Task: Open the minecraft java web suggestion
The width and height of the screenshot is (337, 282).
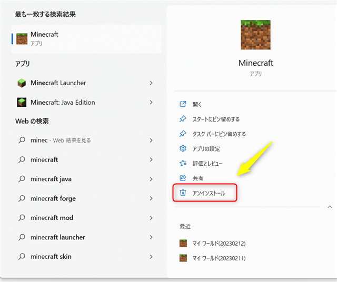Action: [51, 179]
